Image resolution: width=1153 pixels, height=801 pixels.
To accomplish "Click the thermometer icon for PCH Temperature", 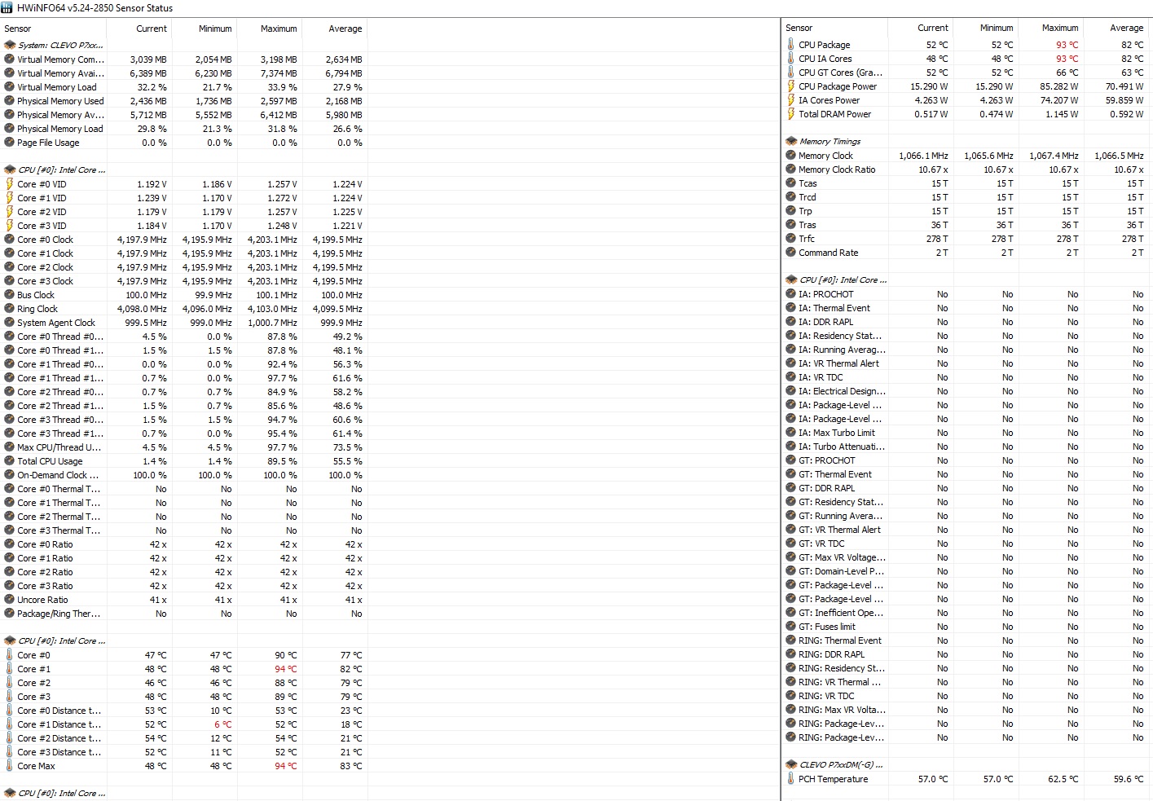I will tap(790, 778).
